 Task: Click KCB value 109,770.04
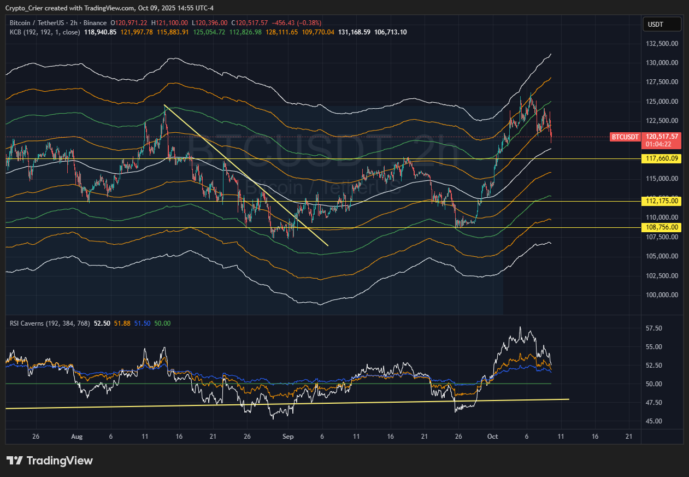[318, 32]
